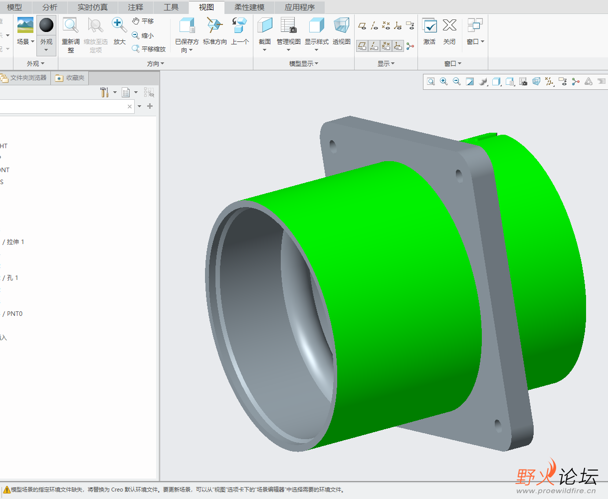This screenshot has height=499, width=608.
Task: Click zoom out on the graphics toolbar
Action: tap(457, 81)
